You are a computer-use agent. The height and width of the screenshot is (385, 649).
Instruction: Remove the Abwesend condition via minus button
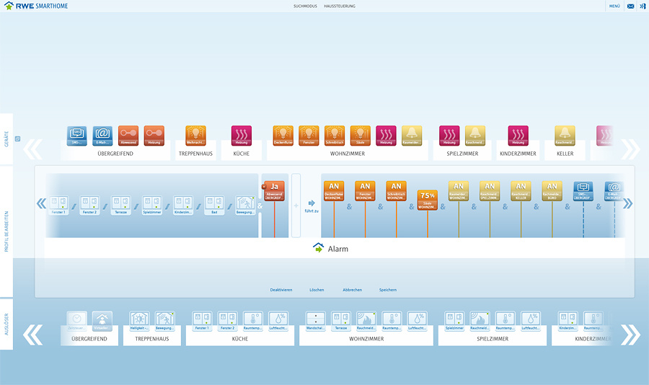[x=264, y=187]
